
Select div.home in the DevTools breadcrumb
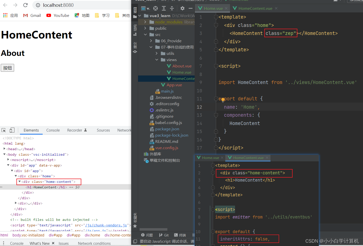click(92, 235)
